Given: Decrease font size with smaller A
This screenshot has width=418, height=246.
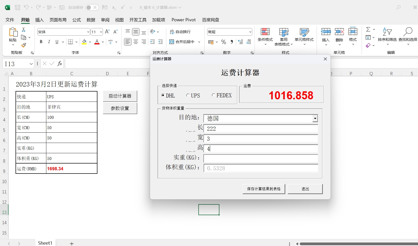Looking at the screenshot, I should pos(115,32).
